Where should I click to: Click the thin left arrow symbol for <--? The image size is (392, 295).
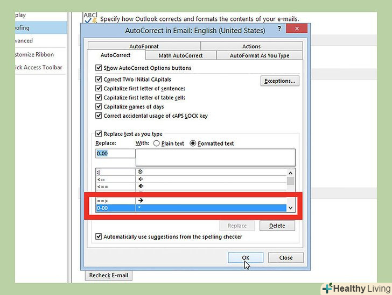(x=141, y=179)
